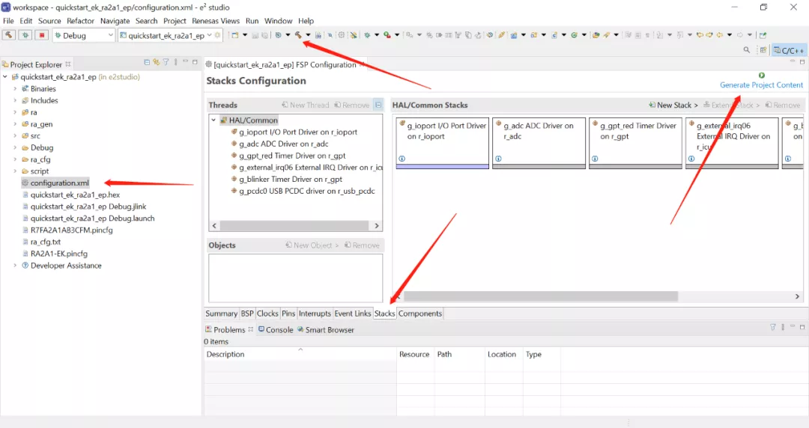Image resolution: width=809 pixels, height=428 pixels.
Task: Click info icon on g_gpt_red Timer Driver card
Action: click(x=595, y=159)
